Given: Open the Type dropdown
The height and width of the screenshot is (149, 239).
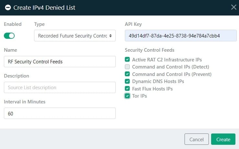Looking at the screenshot, I should [75, 36].
